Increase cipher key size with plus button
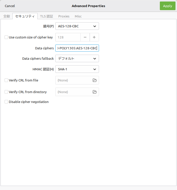Image resolution: width=177 pixels, height=190 pixels. coord(94,37)
